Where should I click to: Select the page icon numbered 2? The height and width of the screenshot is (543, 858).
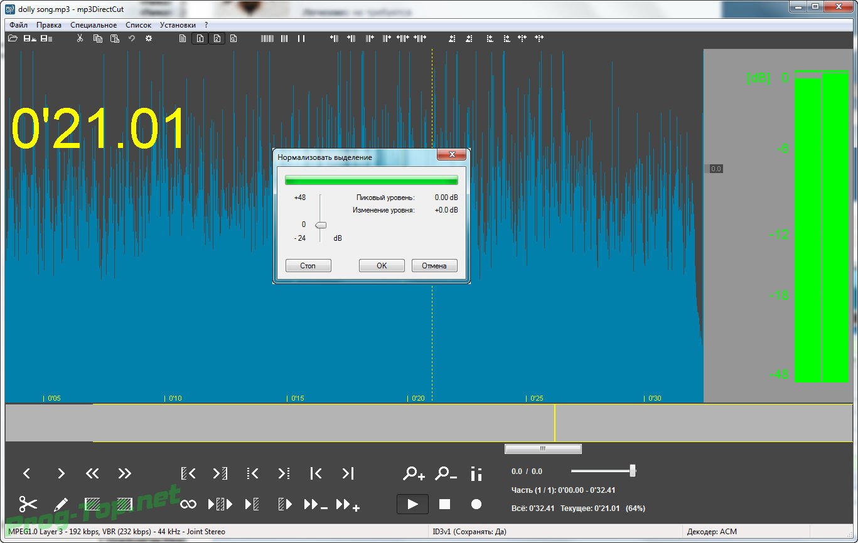[217, 38]
